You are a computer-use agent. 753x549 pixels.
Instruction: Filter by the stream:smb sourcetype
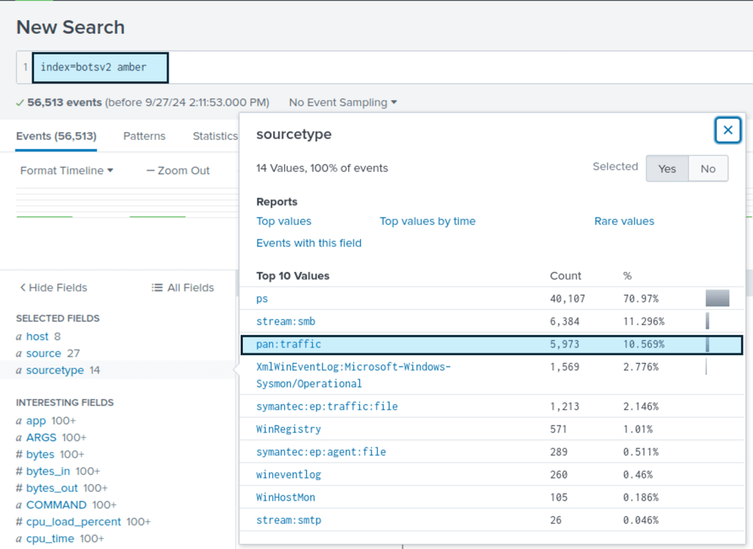point(286,321)
